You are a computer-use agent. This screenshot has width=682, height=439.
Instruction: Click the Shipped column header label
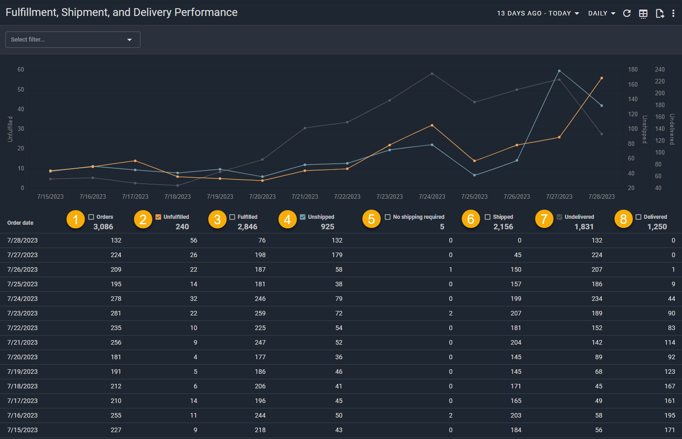(503, 217)
